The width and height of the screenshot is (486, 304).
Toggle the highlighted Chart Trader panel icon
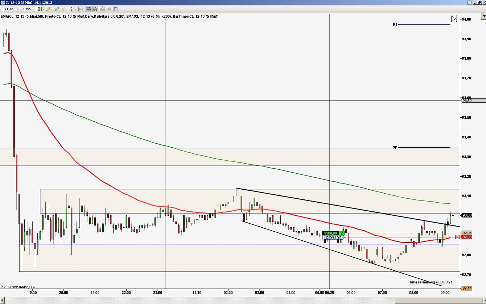click(88, 9)
